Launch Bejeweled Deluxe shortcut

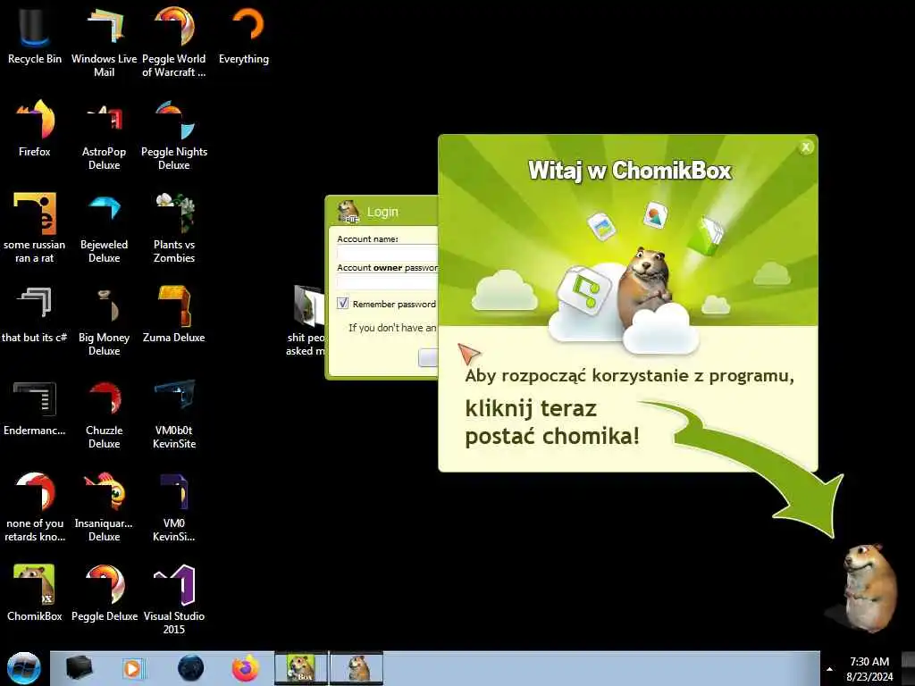click(104, 228)
